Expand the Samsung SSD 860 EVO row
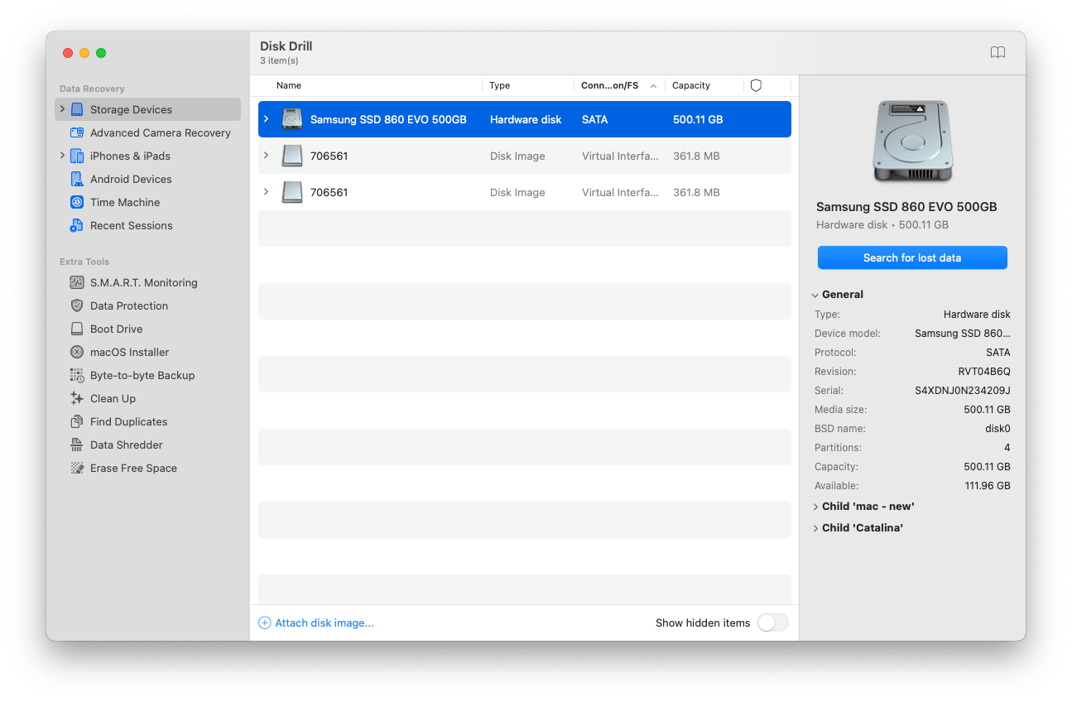 pyautogui.click(x=266, y=119)
